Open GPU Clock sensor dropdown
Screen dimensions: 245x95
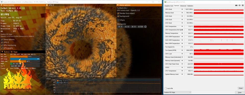pos(182,9)
